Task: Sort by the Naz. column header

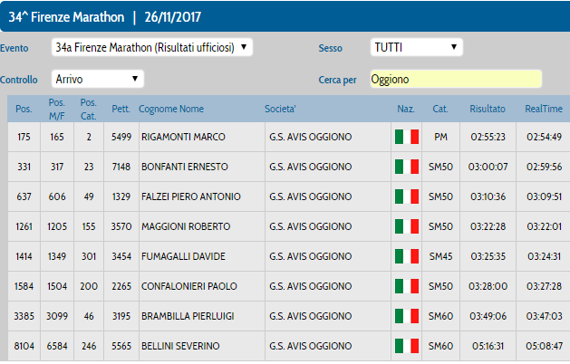Action: click(406, 109)
